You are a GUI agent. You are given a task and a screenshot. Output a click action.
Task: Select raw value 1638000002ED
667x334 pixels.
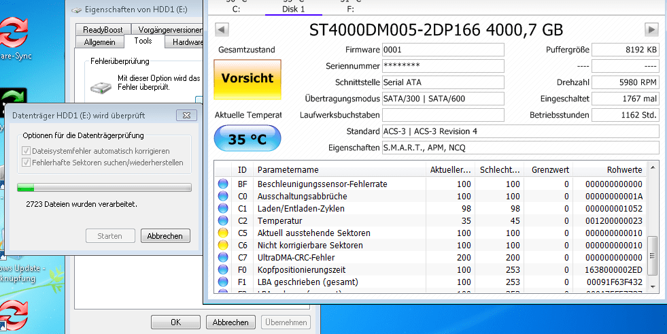614,270
